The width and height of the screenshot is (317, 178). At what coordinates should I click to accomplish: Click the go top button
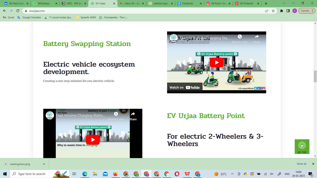point(302,147)
